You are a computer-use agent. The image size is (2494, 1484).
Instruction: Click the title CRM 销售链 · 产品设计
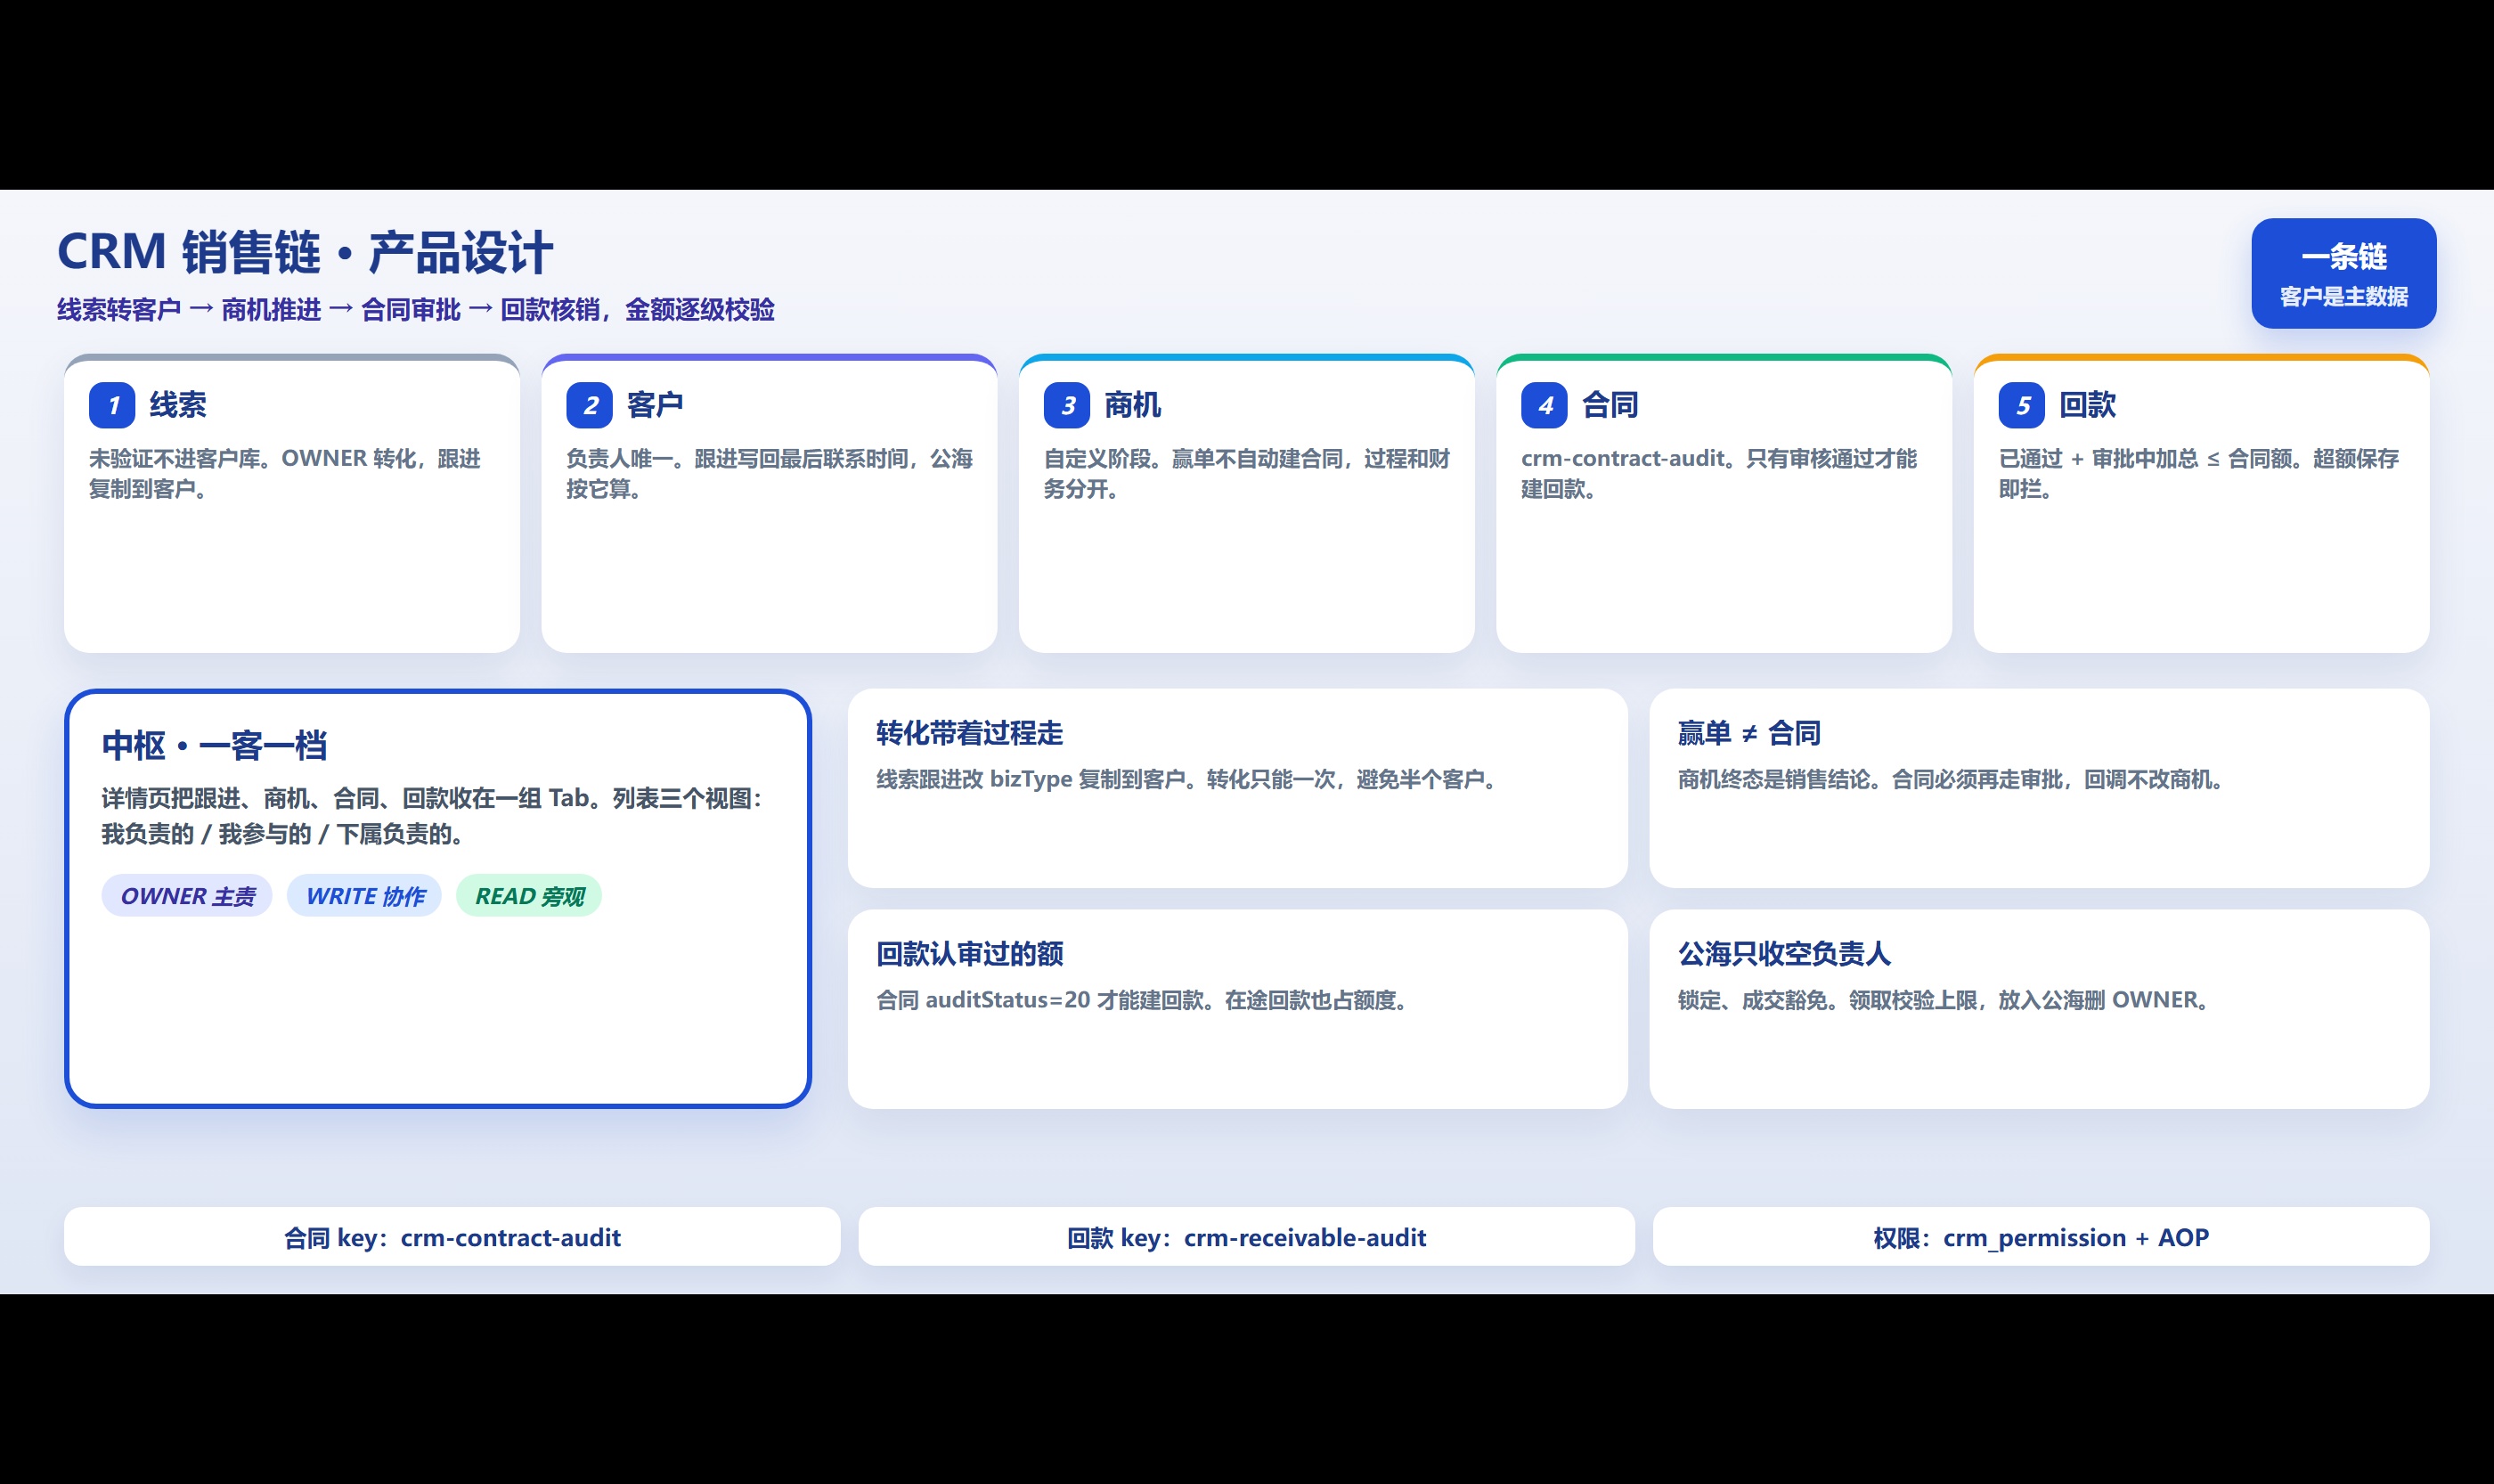click(x=305, y=252)
